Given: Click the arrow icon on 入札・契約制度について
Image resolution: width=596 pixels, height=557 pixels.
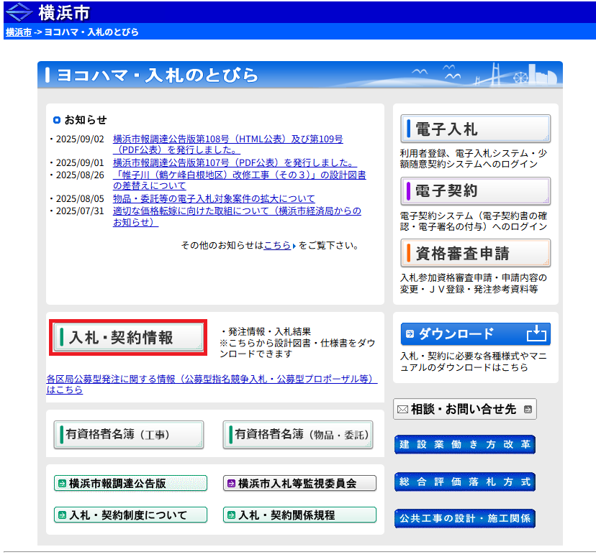Looking at the screenshot, I should point(62,515).
